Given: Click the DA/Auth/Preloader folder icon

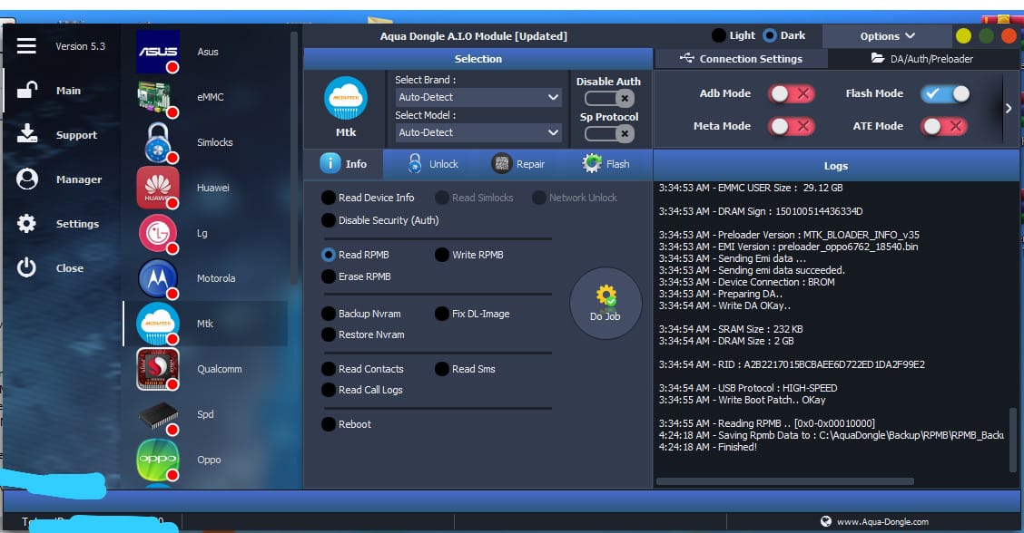Looking at the screenshot, I should 878,58.
